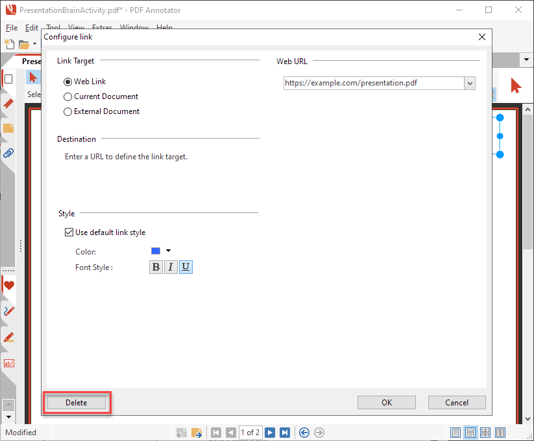Image resolution: width=534 pixels, height=441 pixels.
Task: Switch to continuous page layout
Action: click(470, 433)
